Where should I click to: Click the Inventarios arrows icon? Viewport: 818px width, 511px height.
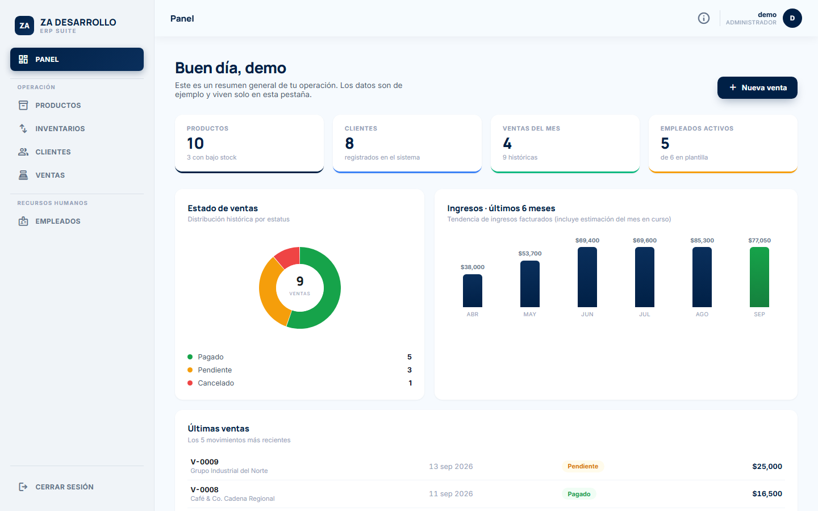[23, 128]
